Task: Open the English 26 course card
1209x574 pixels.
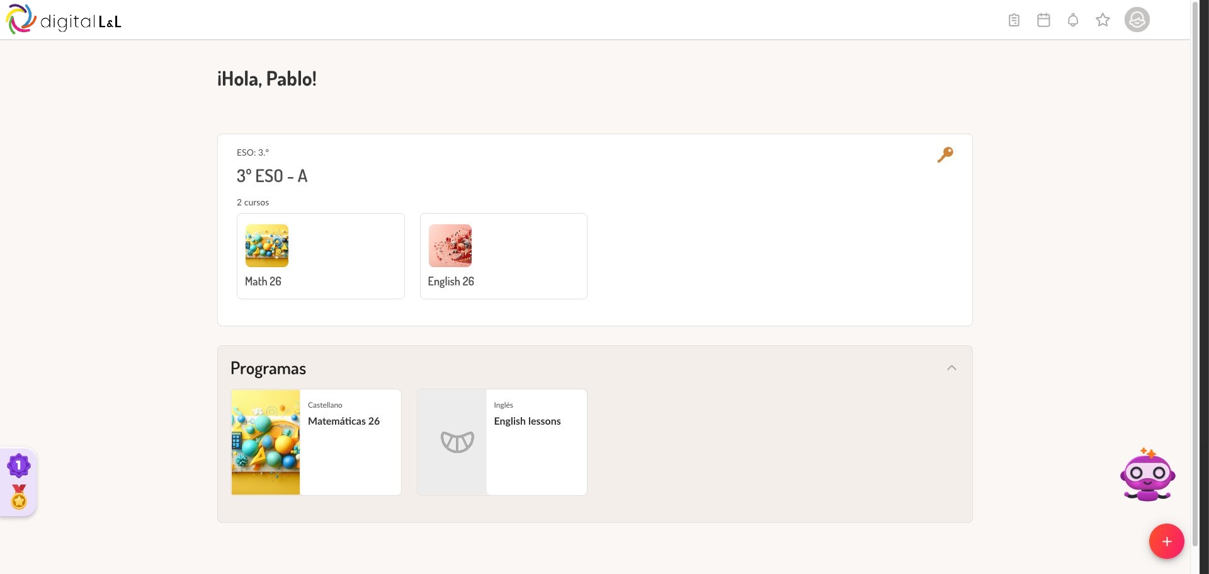Action: coord(504,256)
